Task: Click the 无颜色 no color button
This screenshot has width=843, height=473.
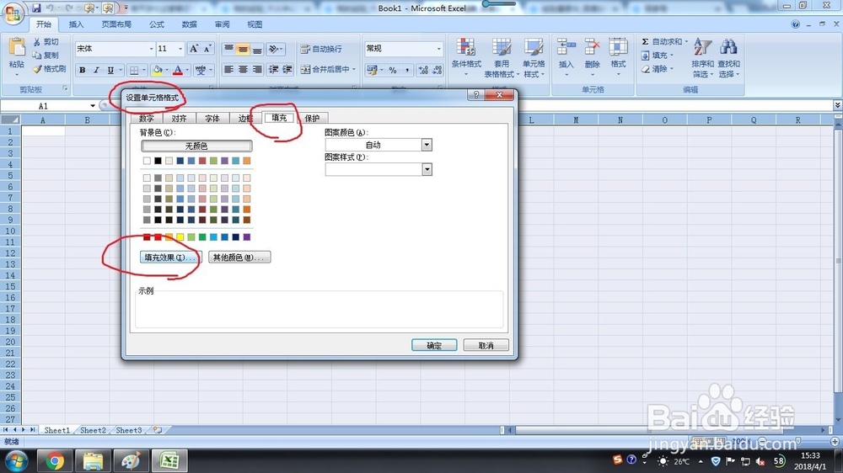Action: pyautogui.click(x=196, y=146)
